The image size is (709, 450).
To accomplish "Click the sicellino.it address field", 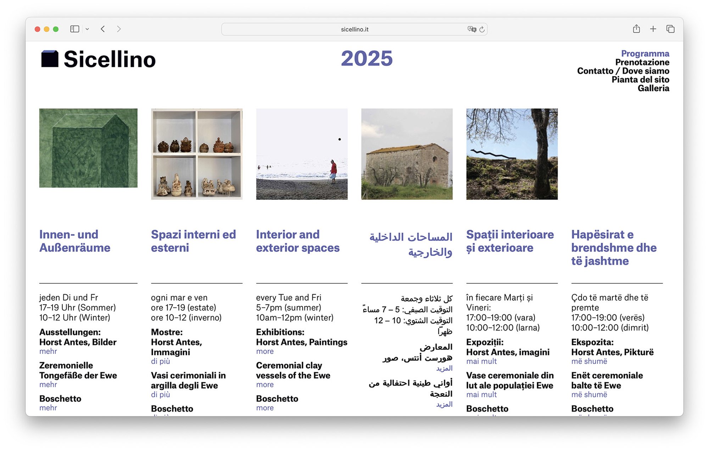I will (x=354, y=29).
